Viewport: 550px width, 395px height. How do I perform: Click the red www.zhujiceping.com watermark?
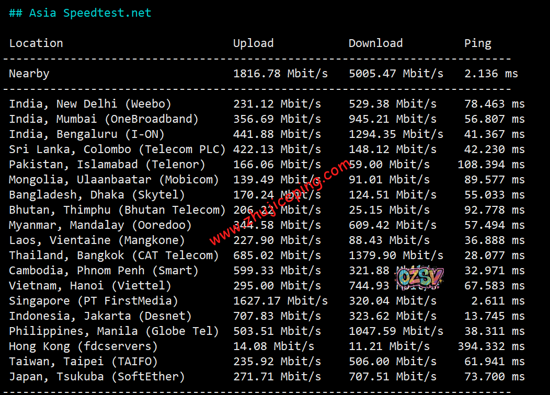pyautogui.click(x=280, y=203)
